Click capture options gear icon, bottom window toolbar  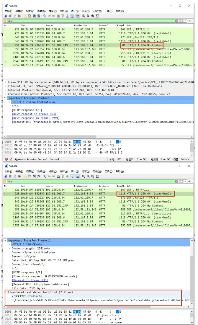(x=19, y=176)
